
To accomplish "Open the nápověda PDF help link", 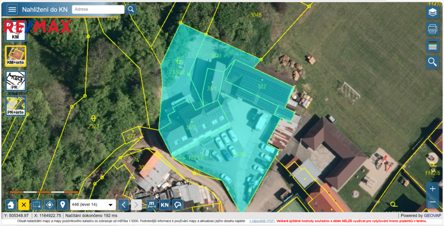I will coord(262,221).
